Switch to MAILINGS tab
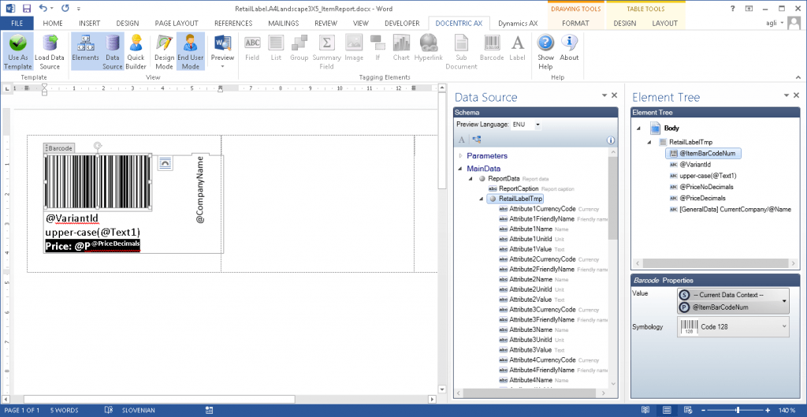 click(283, 23)
